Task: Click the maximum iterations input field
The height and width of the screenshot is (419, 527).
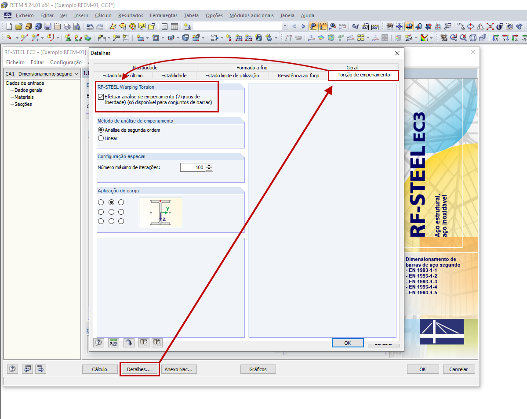Action: pyautogui.click(x=193, y=167)
